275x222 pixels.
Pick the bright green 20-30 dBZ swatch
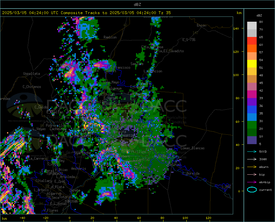pyautogui.click(x=252, y=125)
